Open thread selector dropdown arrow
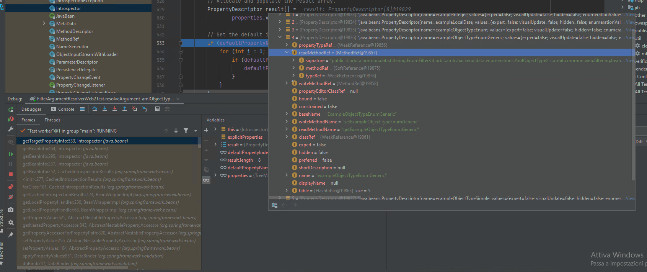This screenshot has width=647, height=272. click(x=196, y=131)
